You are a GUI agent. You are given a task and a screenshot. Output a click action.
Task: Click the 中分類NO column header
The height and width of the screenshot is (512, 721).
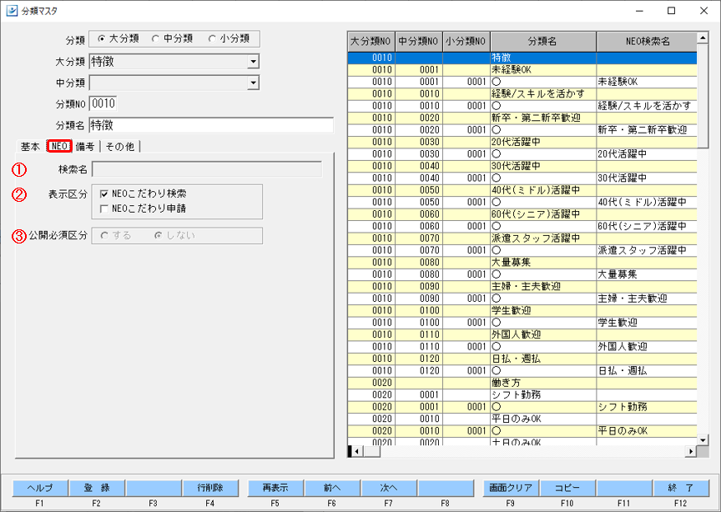coord(419,42)
